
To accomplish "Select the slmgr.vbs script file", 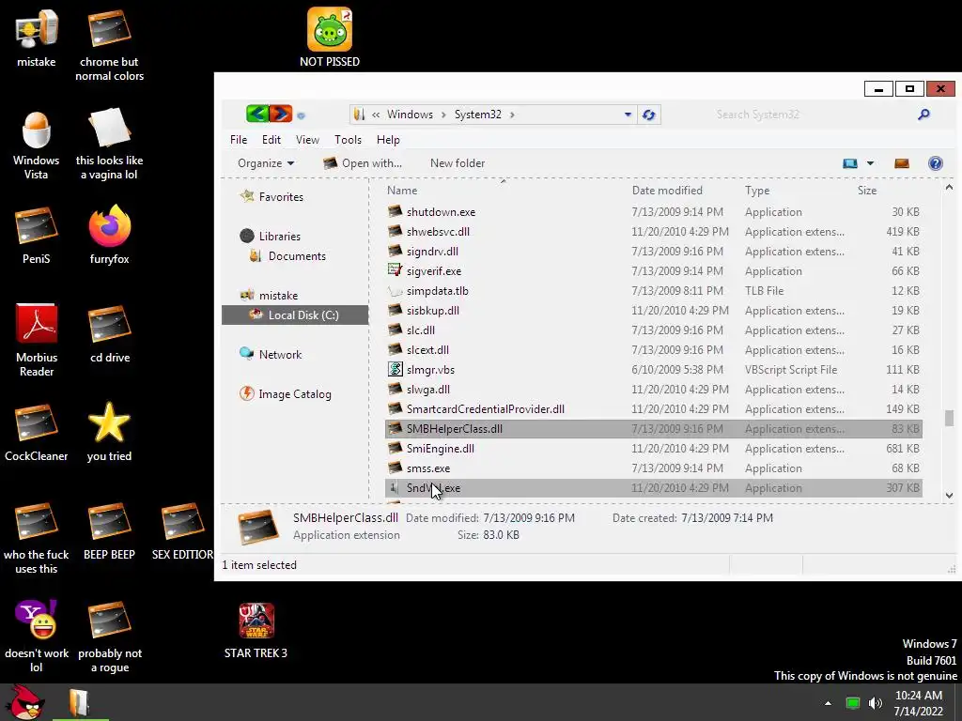I will pos(654,370).
